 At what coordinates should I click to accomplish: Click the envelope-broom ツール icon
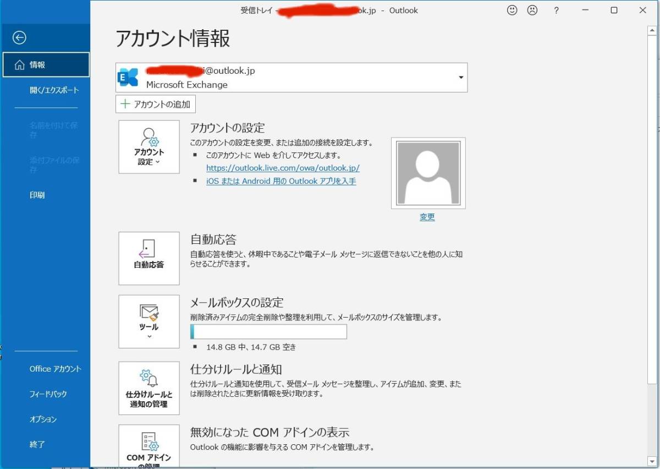(149, 312)
